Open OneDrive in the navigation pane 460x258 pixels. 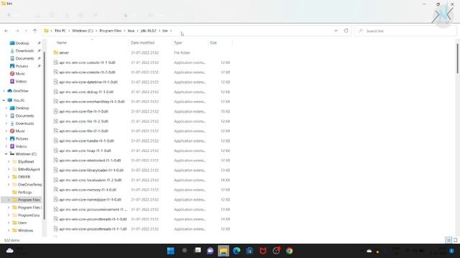click(21, 91)
